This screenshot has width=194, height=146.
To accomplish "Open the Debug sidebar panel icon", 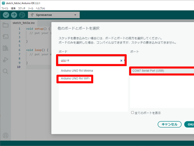I will [5, 60].
